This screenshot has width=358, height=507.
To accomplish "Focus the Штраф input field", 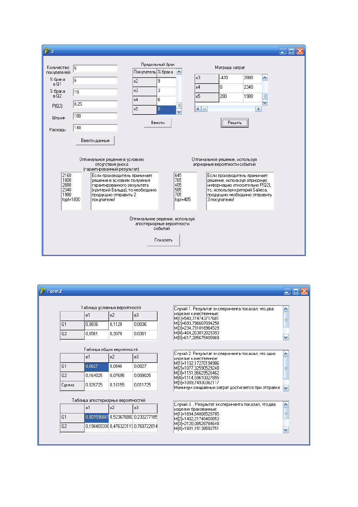I will click(x=95, y=116).
